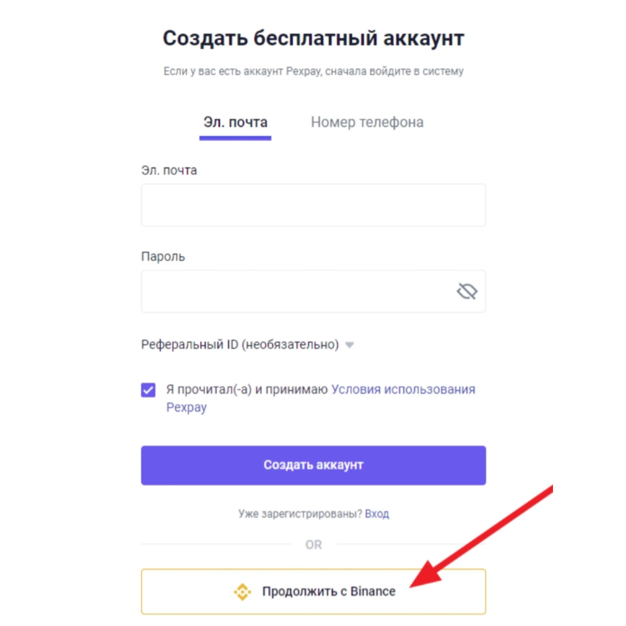Click the Эл. почта label above the field
Viewport: 626px width, 626px height.
coord(169,171)
